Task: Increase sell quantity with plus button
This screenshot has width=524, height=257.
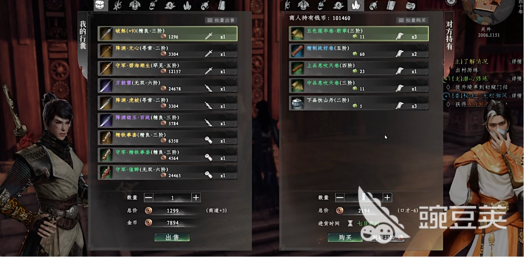Action: tap(196, 198)
